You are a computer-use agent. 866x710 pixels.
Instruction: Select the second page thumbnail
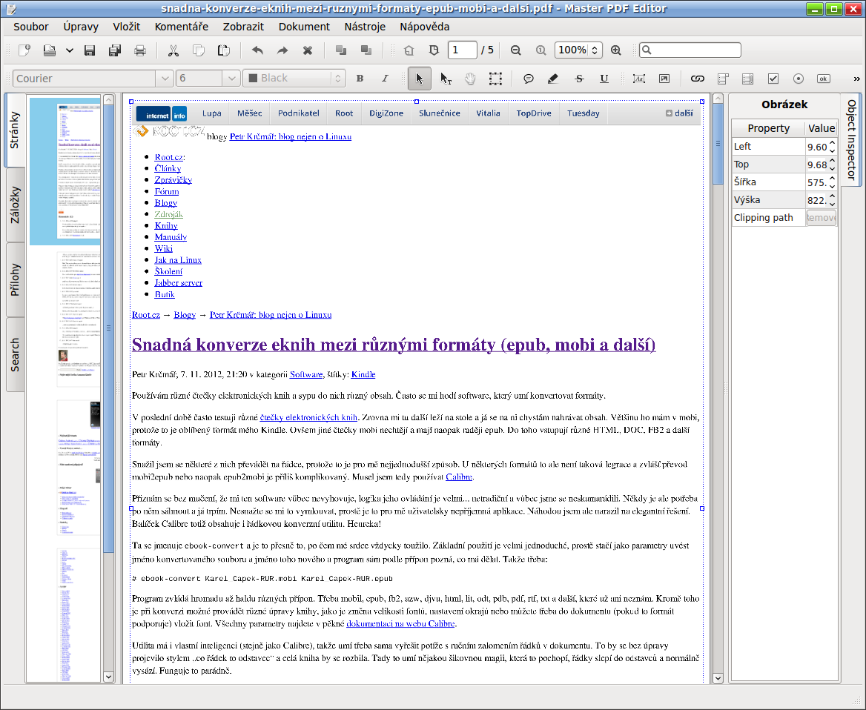click(x=79, y=319)
